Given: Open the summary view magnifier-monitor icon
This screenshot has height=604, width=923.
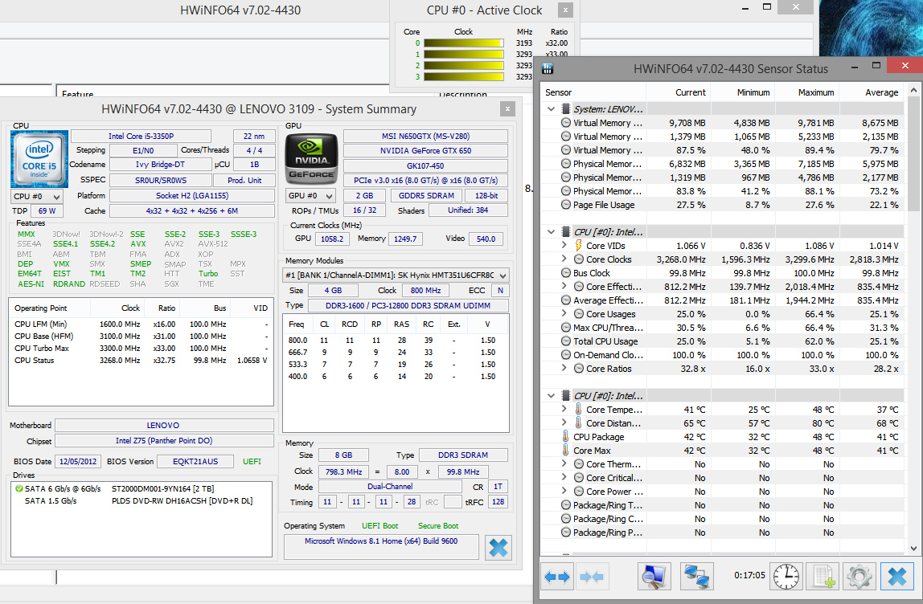Looking at the screenshot, I should coord(654,577).
